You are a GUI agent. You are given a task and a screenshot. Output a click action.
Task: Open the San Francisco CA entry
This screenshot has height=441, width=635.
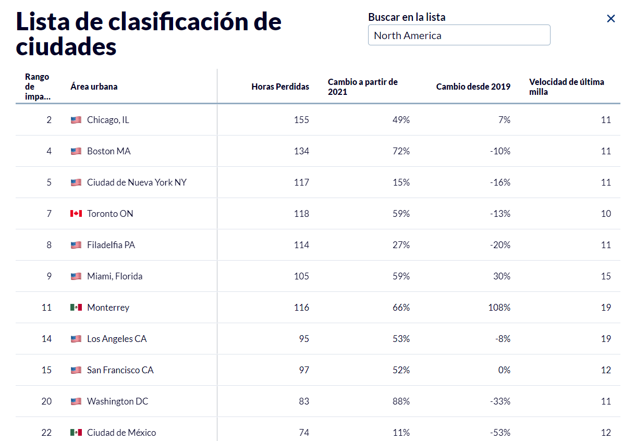tap(317, 370)
